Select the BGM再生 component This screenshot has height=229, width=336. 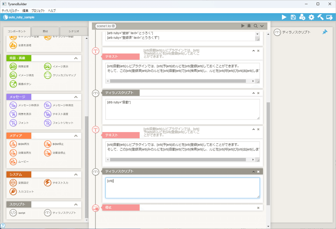20,144
